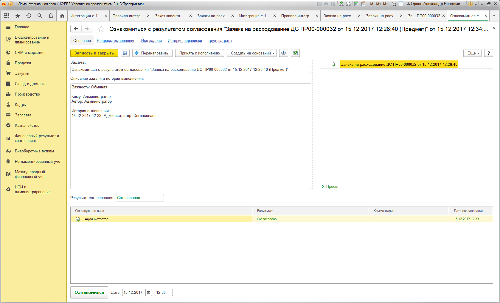
Task: Open the Склад и доставка section
Action: 31,84
